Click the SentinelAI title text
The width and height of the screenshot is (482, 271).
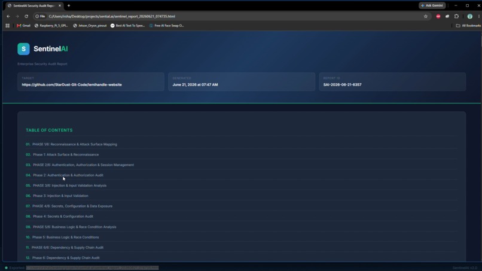(51, 49)
